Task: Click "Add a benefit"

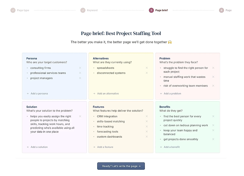Action: 170,147
